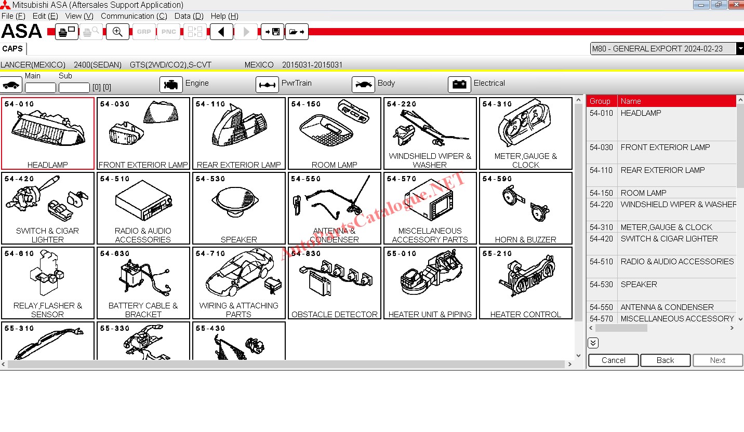Open the 54-710 WIRING & ATTACHING PARTS thumbnail
Screen dimensions: 744x432
pyautogui.click(x=239, y=283)
